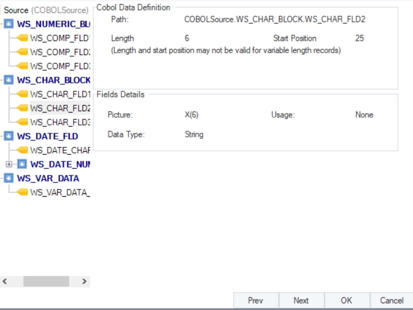Select the Source (COBOLSource) root node
The image size is (413, 310).
[46, 10]
